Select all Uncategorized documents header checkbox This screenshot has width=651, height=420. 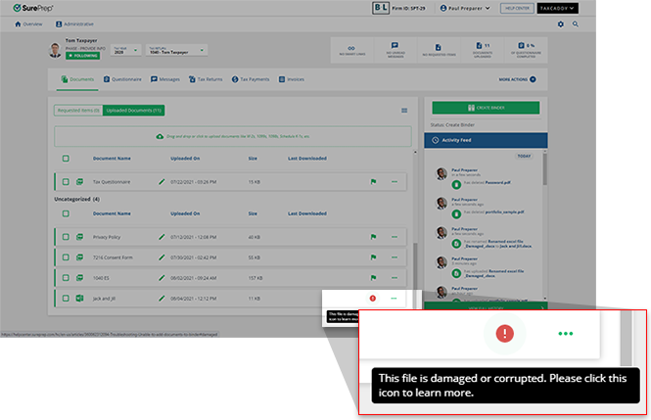click(x=66, y=213)
